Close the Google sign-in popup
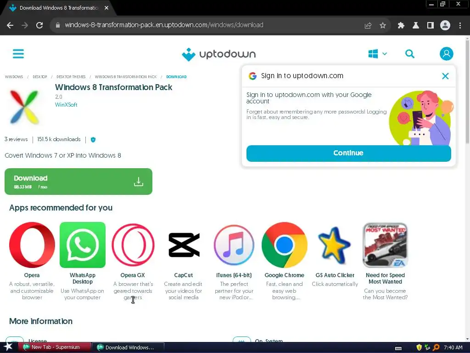 445,76
